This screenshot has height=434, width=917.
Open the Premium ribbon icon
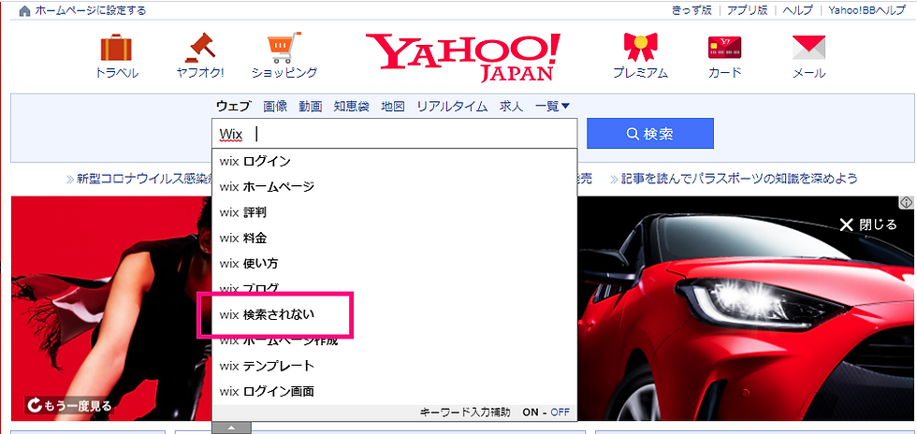(x=640, y=48)
